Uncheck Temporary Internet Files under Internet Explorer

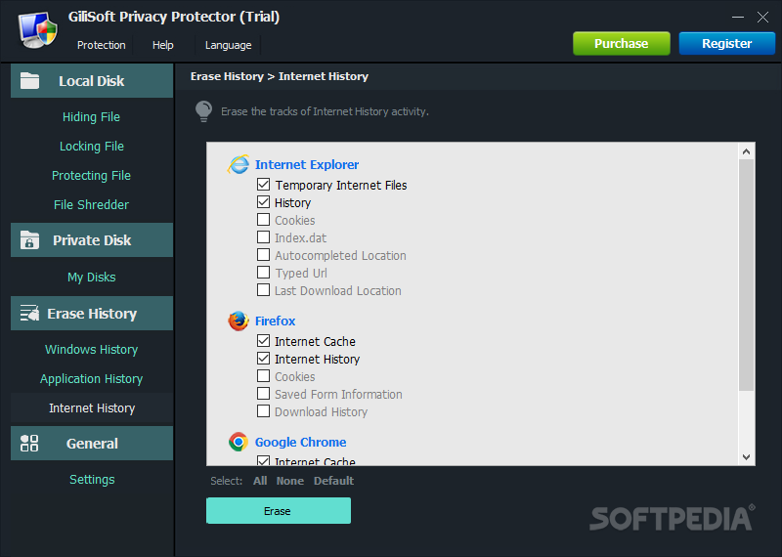click(x=263, y=185)
